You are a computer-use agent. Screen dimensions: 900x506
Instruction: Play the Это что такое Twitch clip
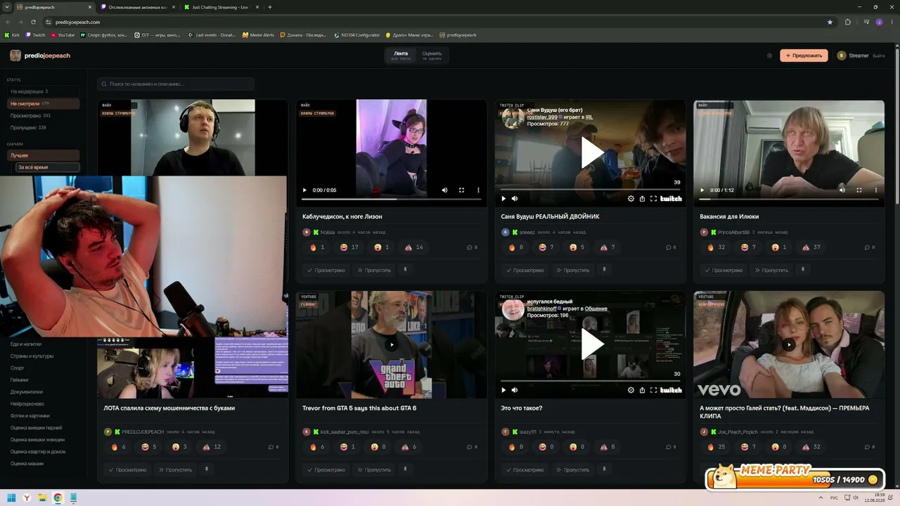point(592,344)
